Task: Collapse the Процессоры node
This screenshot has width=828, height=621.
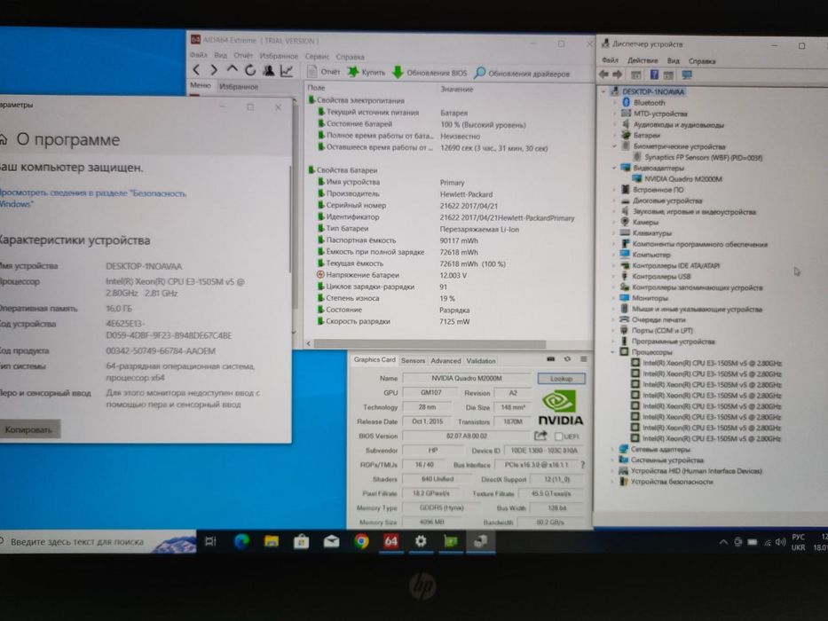Action: click(x=613, y=351)
